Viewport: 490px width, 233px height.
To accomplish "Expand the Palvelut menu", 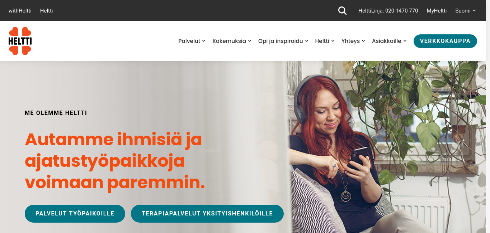I will pos(192,41).
